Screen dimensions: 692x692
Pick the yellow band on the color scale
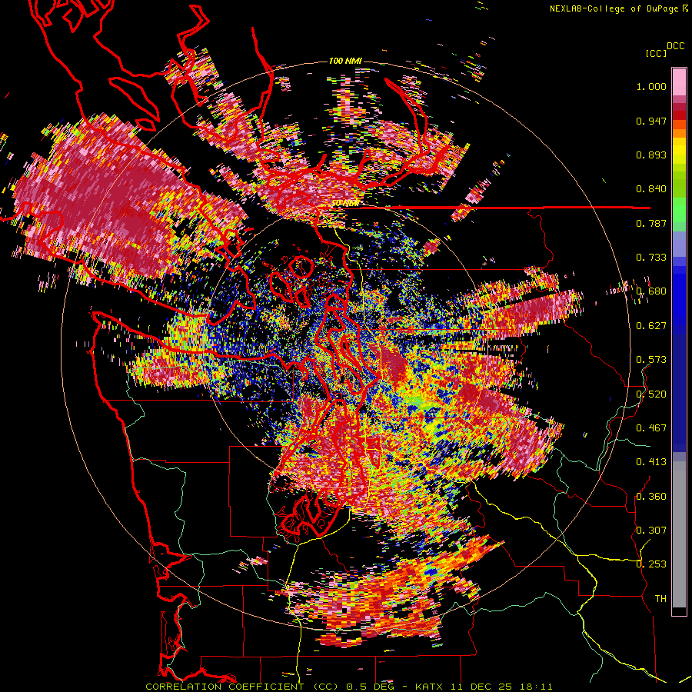point(679,151)
